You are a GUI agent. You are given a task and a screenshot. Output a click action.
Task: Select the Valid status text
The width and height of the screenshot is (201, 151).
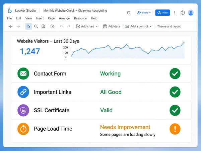(x=107, y=110)
